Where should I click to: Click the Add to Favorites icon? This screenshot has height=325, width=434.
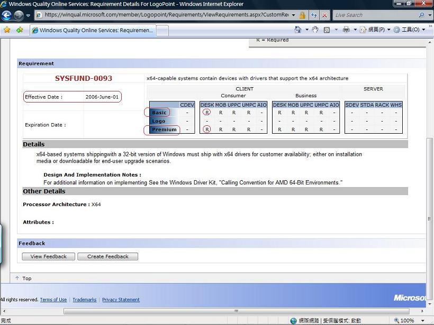[20, 30]
